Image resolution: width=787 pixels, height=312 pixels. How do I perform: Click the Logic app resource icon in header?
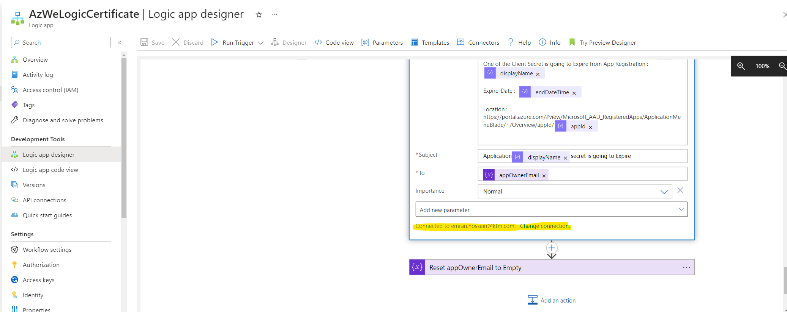coord(17,18)
